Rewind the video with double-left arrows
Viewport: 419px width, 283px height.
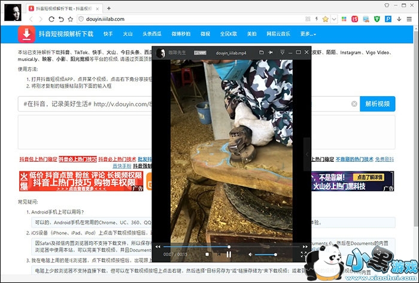click(158, 247)
